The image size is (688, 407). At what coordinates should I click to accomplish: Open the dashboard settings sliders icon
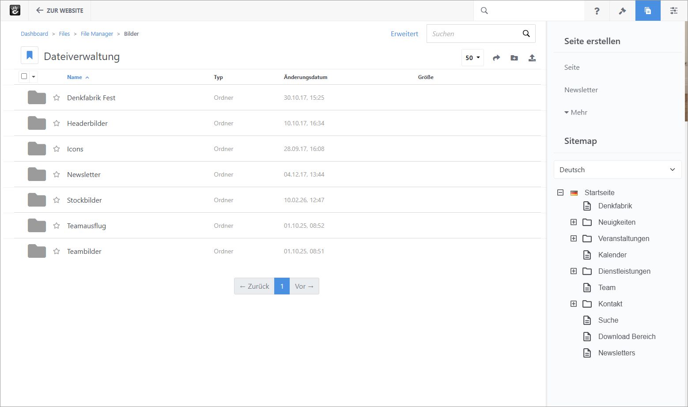[673, 11]
